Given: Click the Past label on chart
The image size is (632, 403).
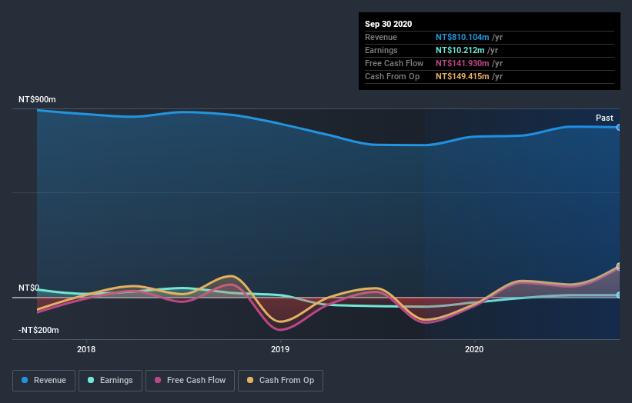Looking at the screenshot, I should (604, 118).
